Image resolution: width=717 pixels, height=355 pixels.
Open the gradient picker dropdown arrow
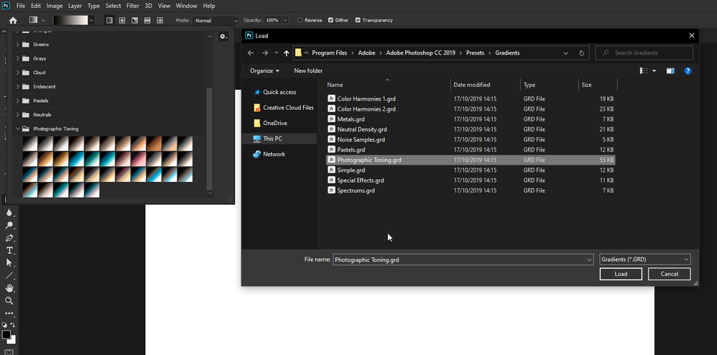(91, 20)
